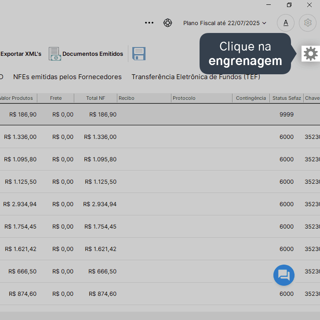Open NFEs emitidas pelos Fornecedores tab

pyautogui.click(x=67, y=77)
